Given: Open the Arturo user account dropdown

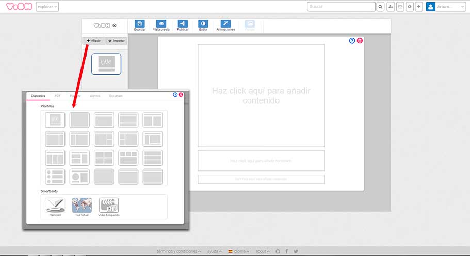Looking at the screenshot, I should pyautogui.click(x=446, y=7).
